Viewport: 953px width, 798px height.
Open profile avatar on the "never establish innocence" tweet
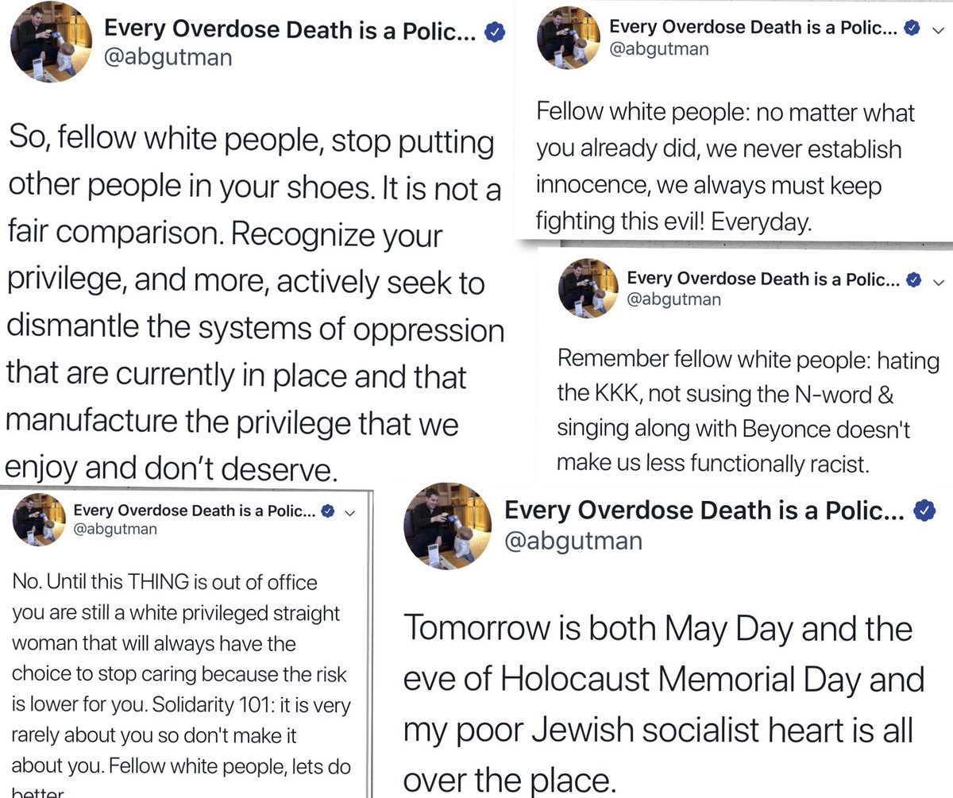click(569, 37)
